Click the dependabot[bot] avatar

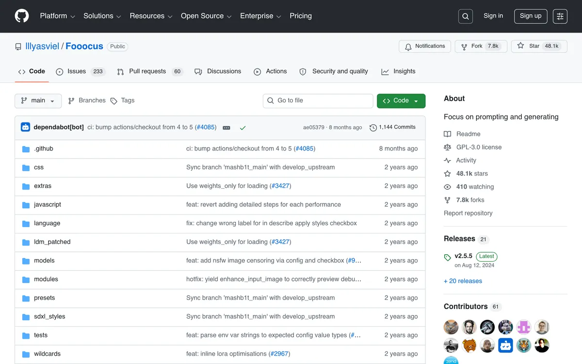[x=25, y=127]
